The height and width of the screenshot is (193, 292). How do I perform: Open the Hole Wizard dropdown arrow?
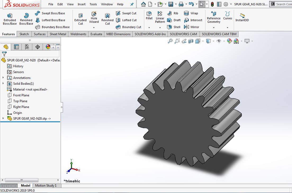94,28
